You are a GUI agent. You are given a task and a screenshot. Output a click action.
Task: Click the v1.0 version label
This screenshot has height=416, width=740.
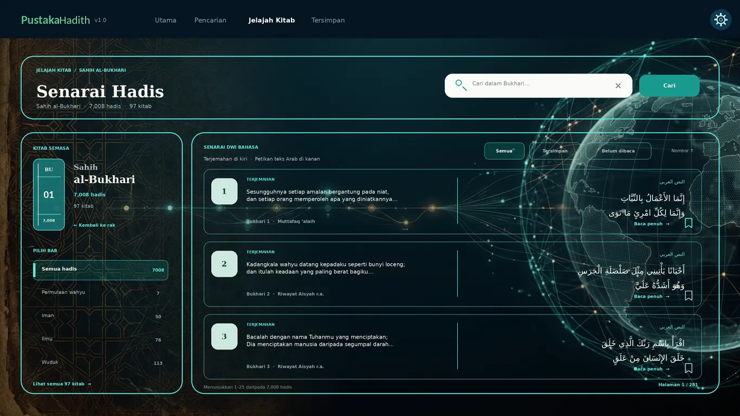tap(100, 20)
